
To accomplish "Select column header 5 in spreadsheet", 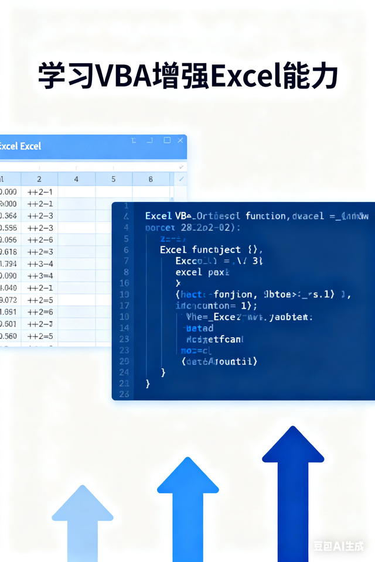I will click(114, 179).
